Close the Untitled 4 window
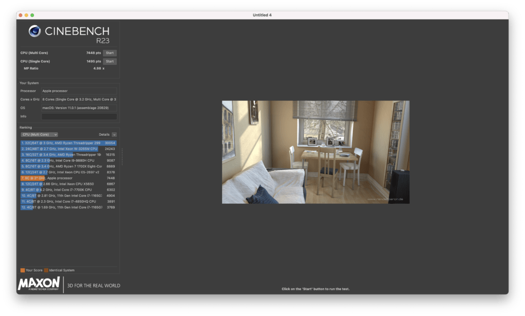This screenshot has height=316, width=525. [x=21, y=15]
